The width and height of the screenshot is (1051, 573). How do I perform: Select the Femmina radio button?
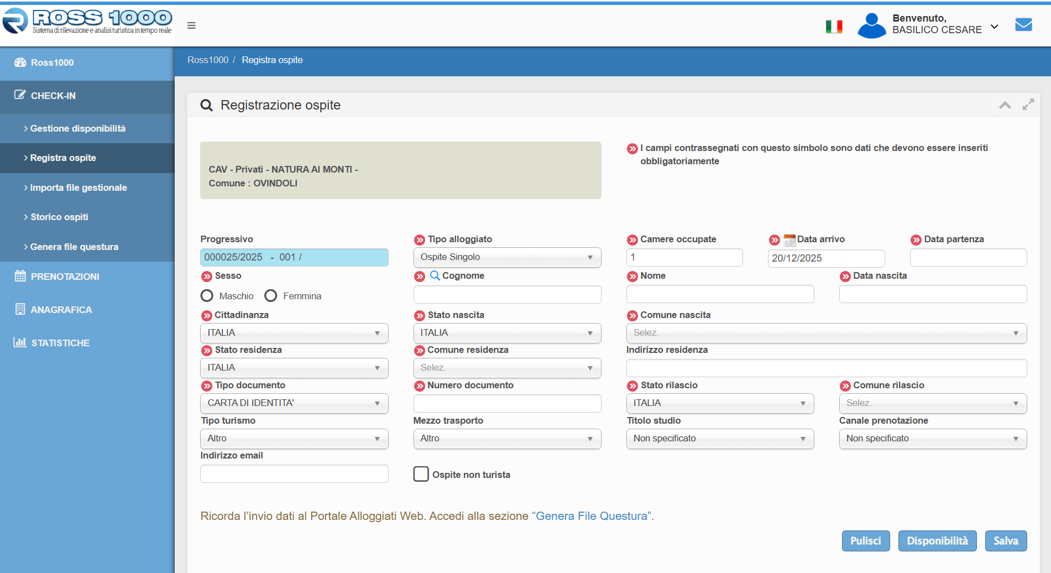271,296
